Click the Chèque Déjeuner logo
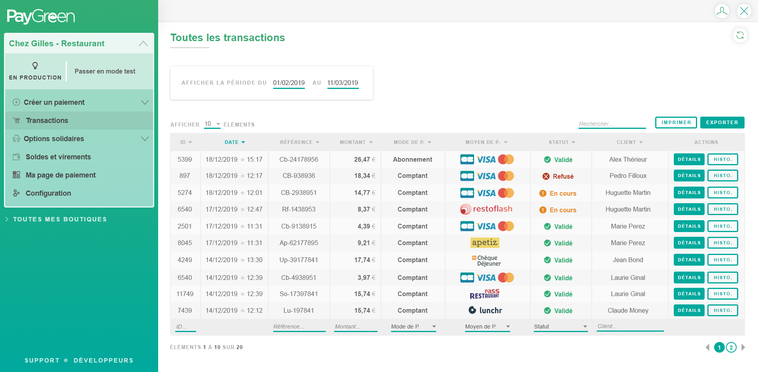The width and height of the screenshot is (758, 372). coord(486,260)
